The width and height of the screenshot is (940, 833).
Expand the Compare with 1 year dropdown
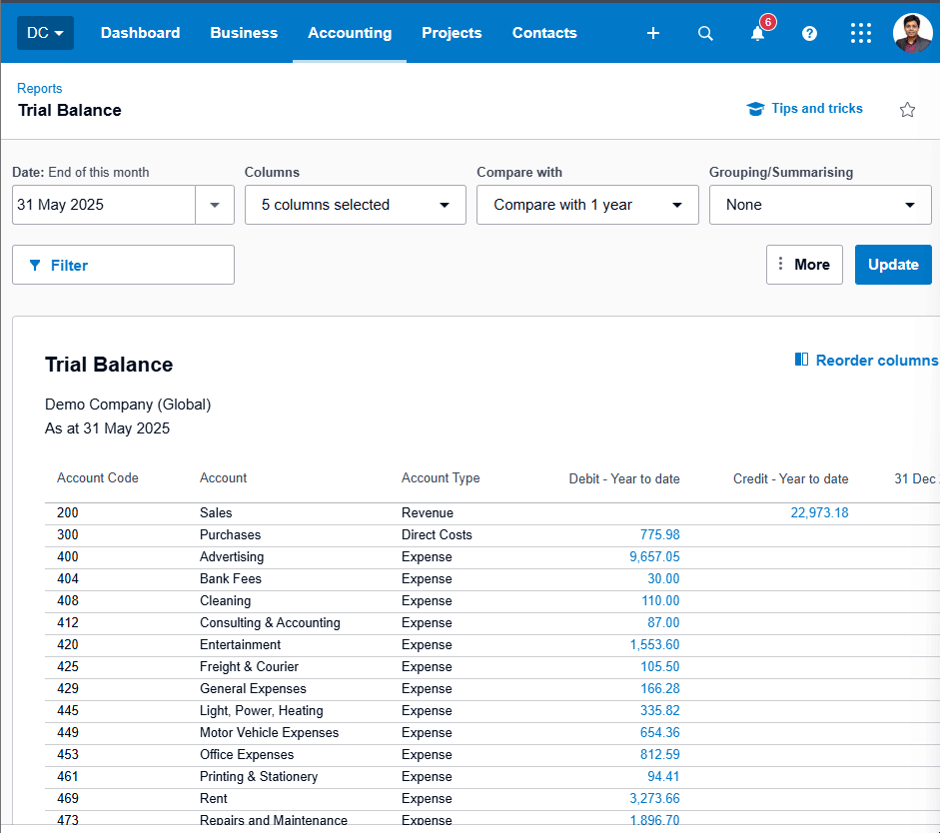coord(587,205)
